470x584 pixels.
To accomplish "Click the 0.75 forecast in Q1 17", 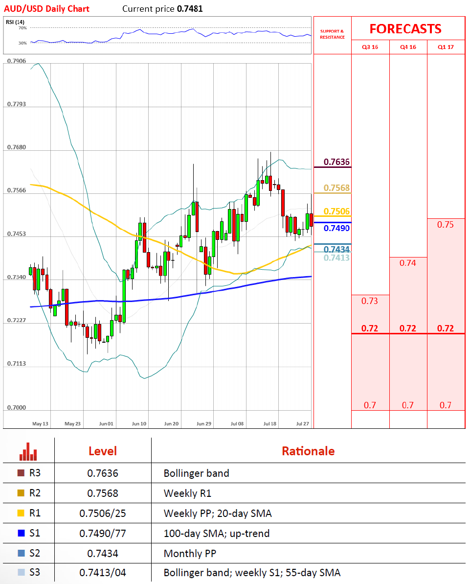I will [x=446, y=225].
